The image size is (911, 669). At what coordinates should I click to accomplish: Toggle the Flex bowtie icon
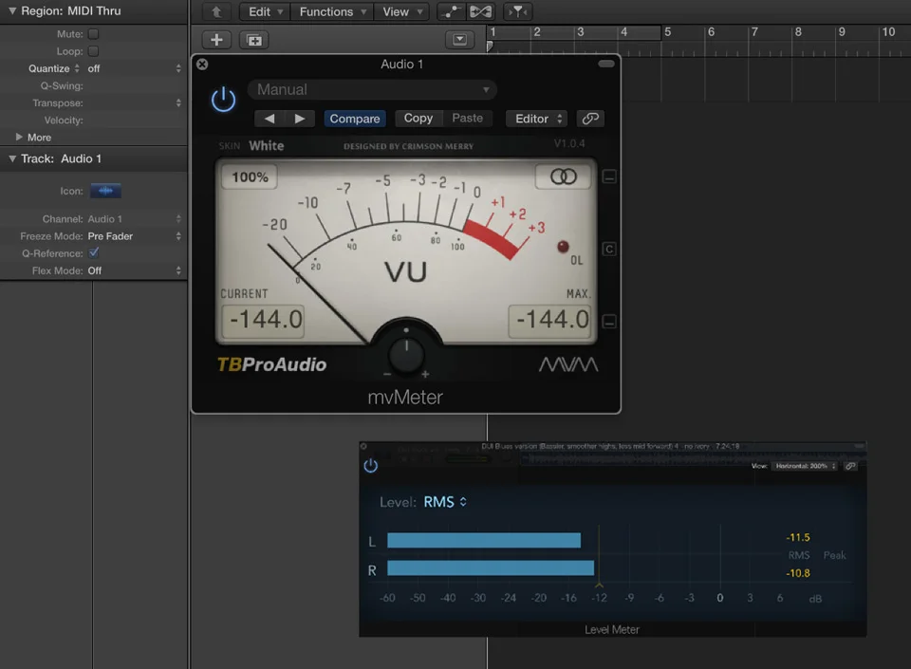tap(480, 11)
